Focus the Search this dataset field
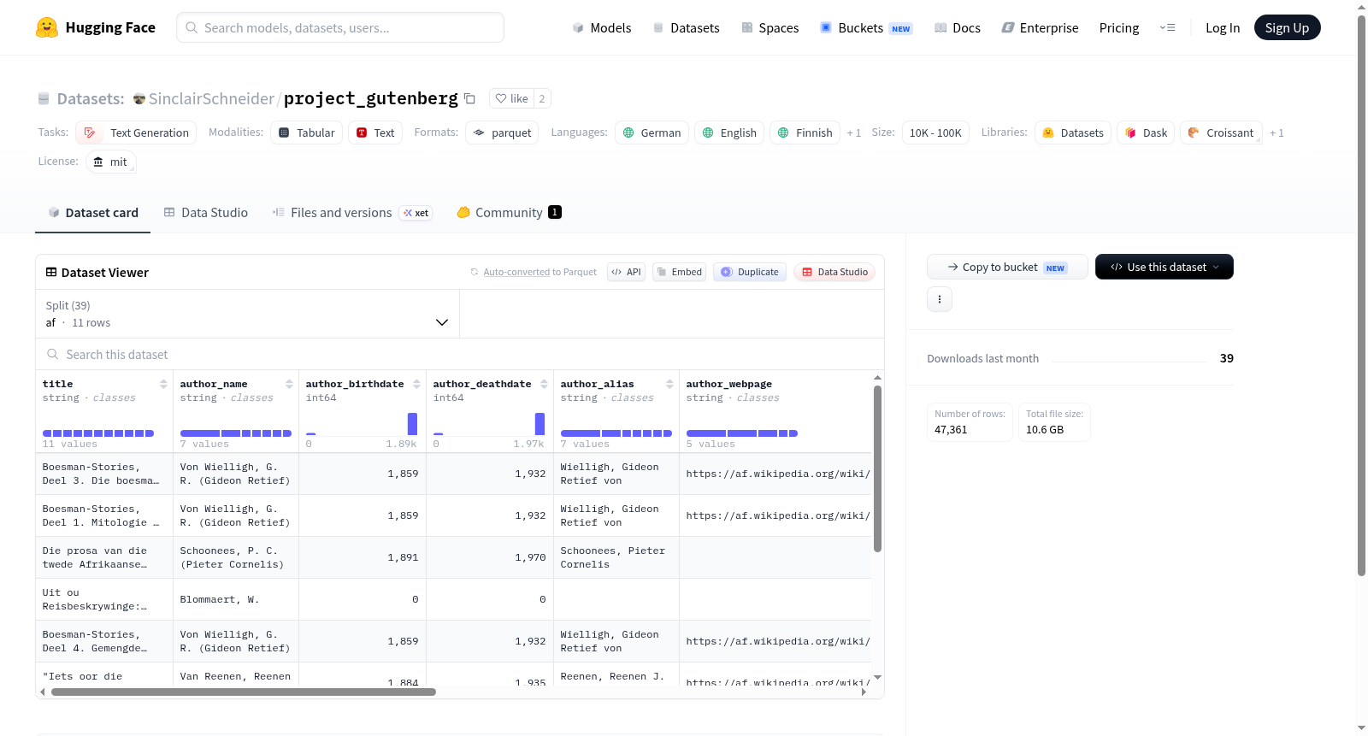 click(x=460, y=354)
